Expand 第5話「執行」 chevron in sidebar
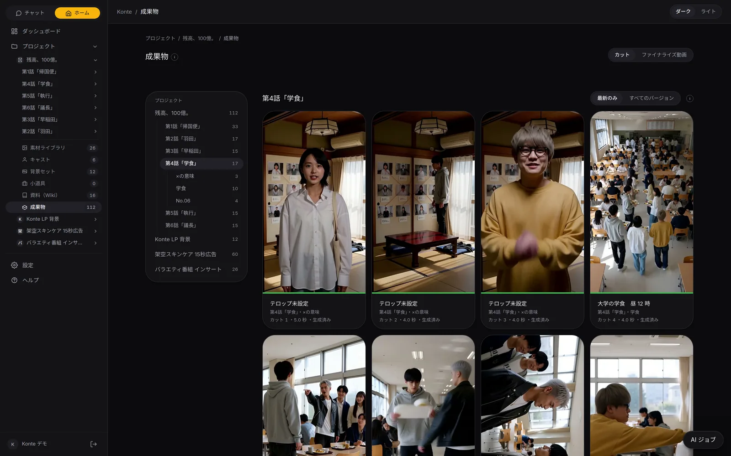Screen dimensions: 731x456 coord(95,96)
